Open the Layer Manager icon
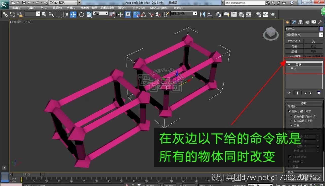This screenshot has height=186, width=325. coord(218,14)
